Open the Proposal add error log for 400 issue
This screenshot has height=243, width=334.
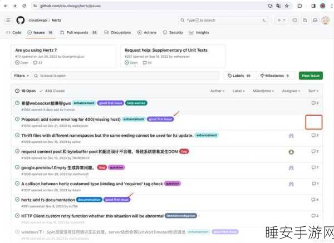(71, 120)
